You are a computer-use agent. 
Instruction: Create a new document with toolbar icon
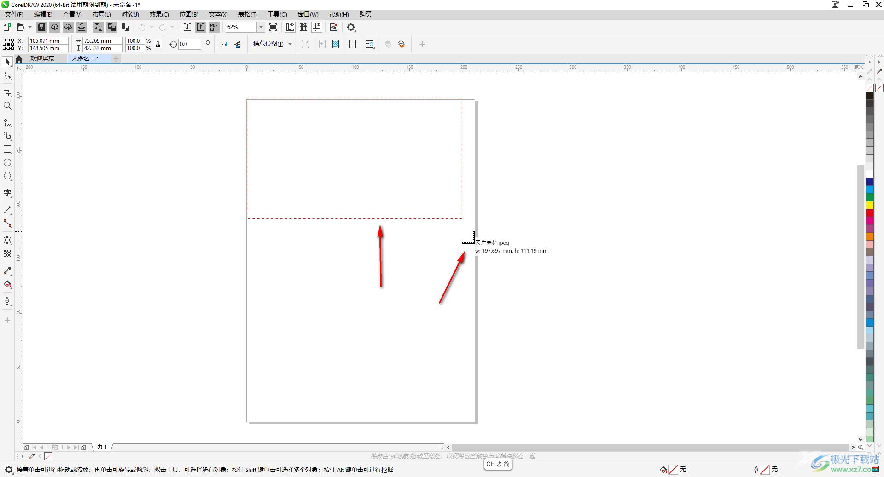[x=7, y=27]
